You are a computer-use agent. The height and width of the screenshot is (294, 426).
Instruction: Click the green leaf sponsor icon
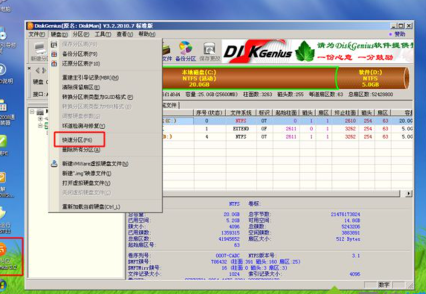point(304,51)
